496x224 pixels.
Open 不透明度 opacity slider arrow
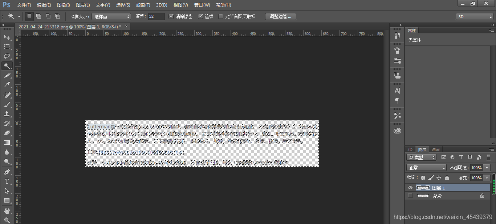click(x=487, y=168)
